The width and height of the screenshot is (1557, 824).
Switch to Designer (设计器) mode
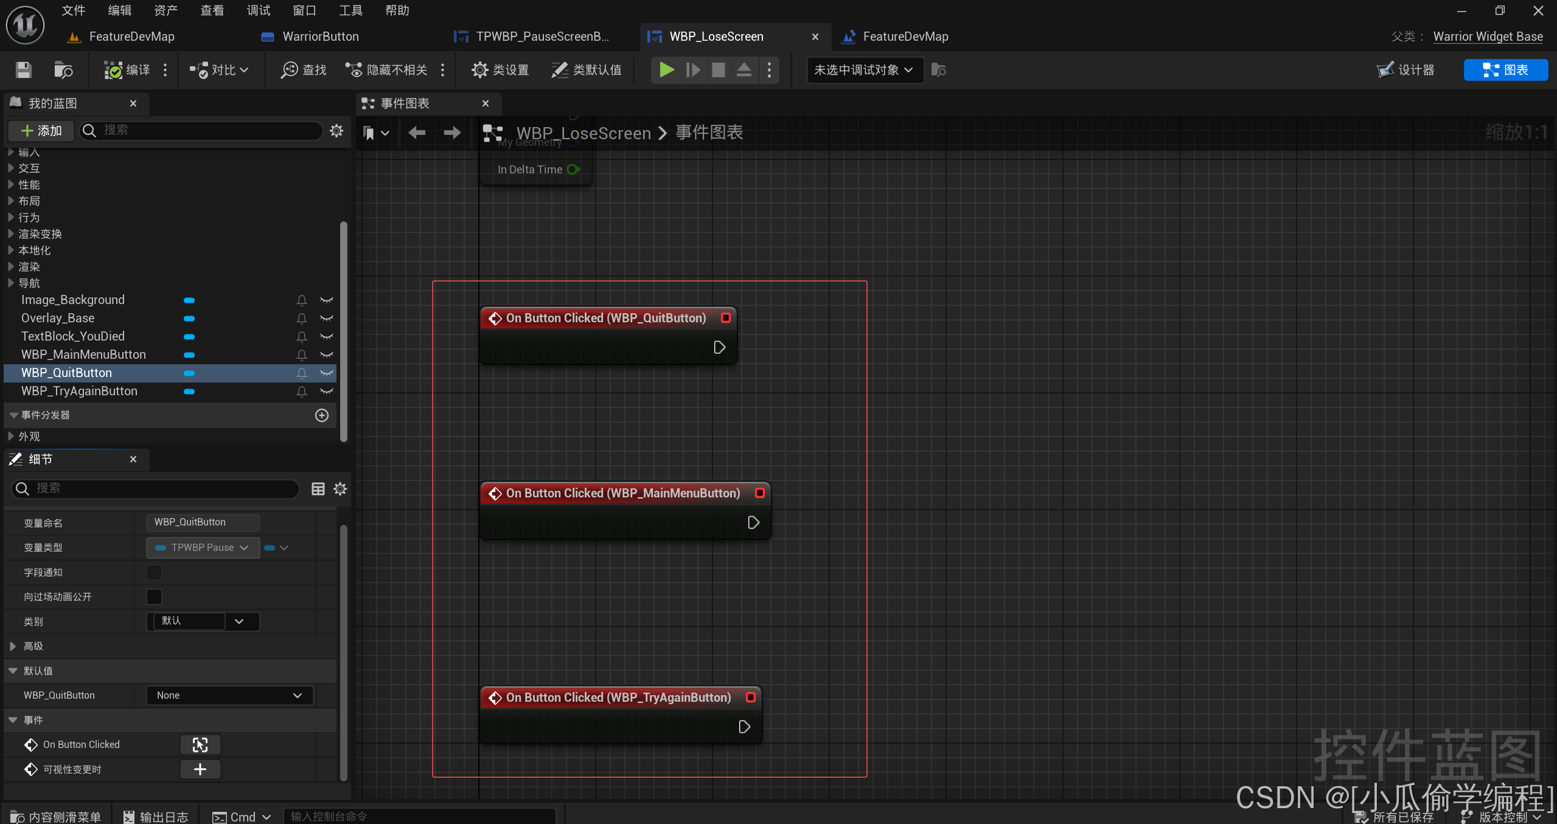1405,70
